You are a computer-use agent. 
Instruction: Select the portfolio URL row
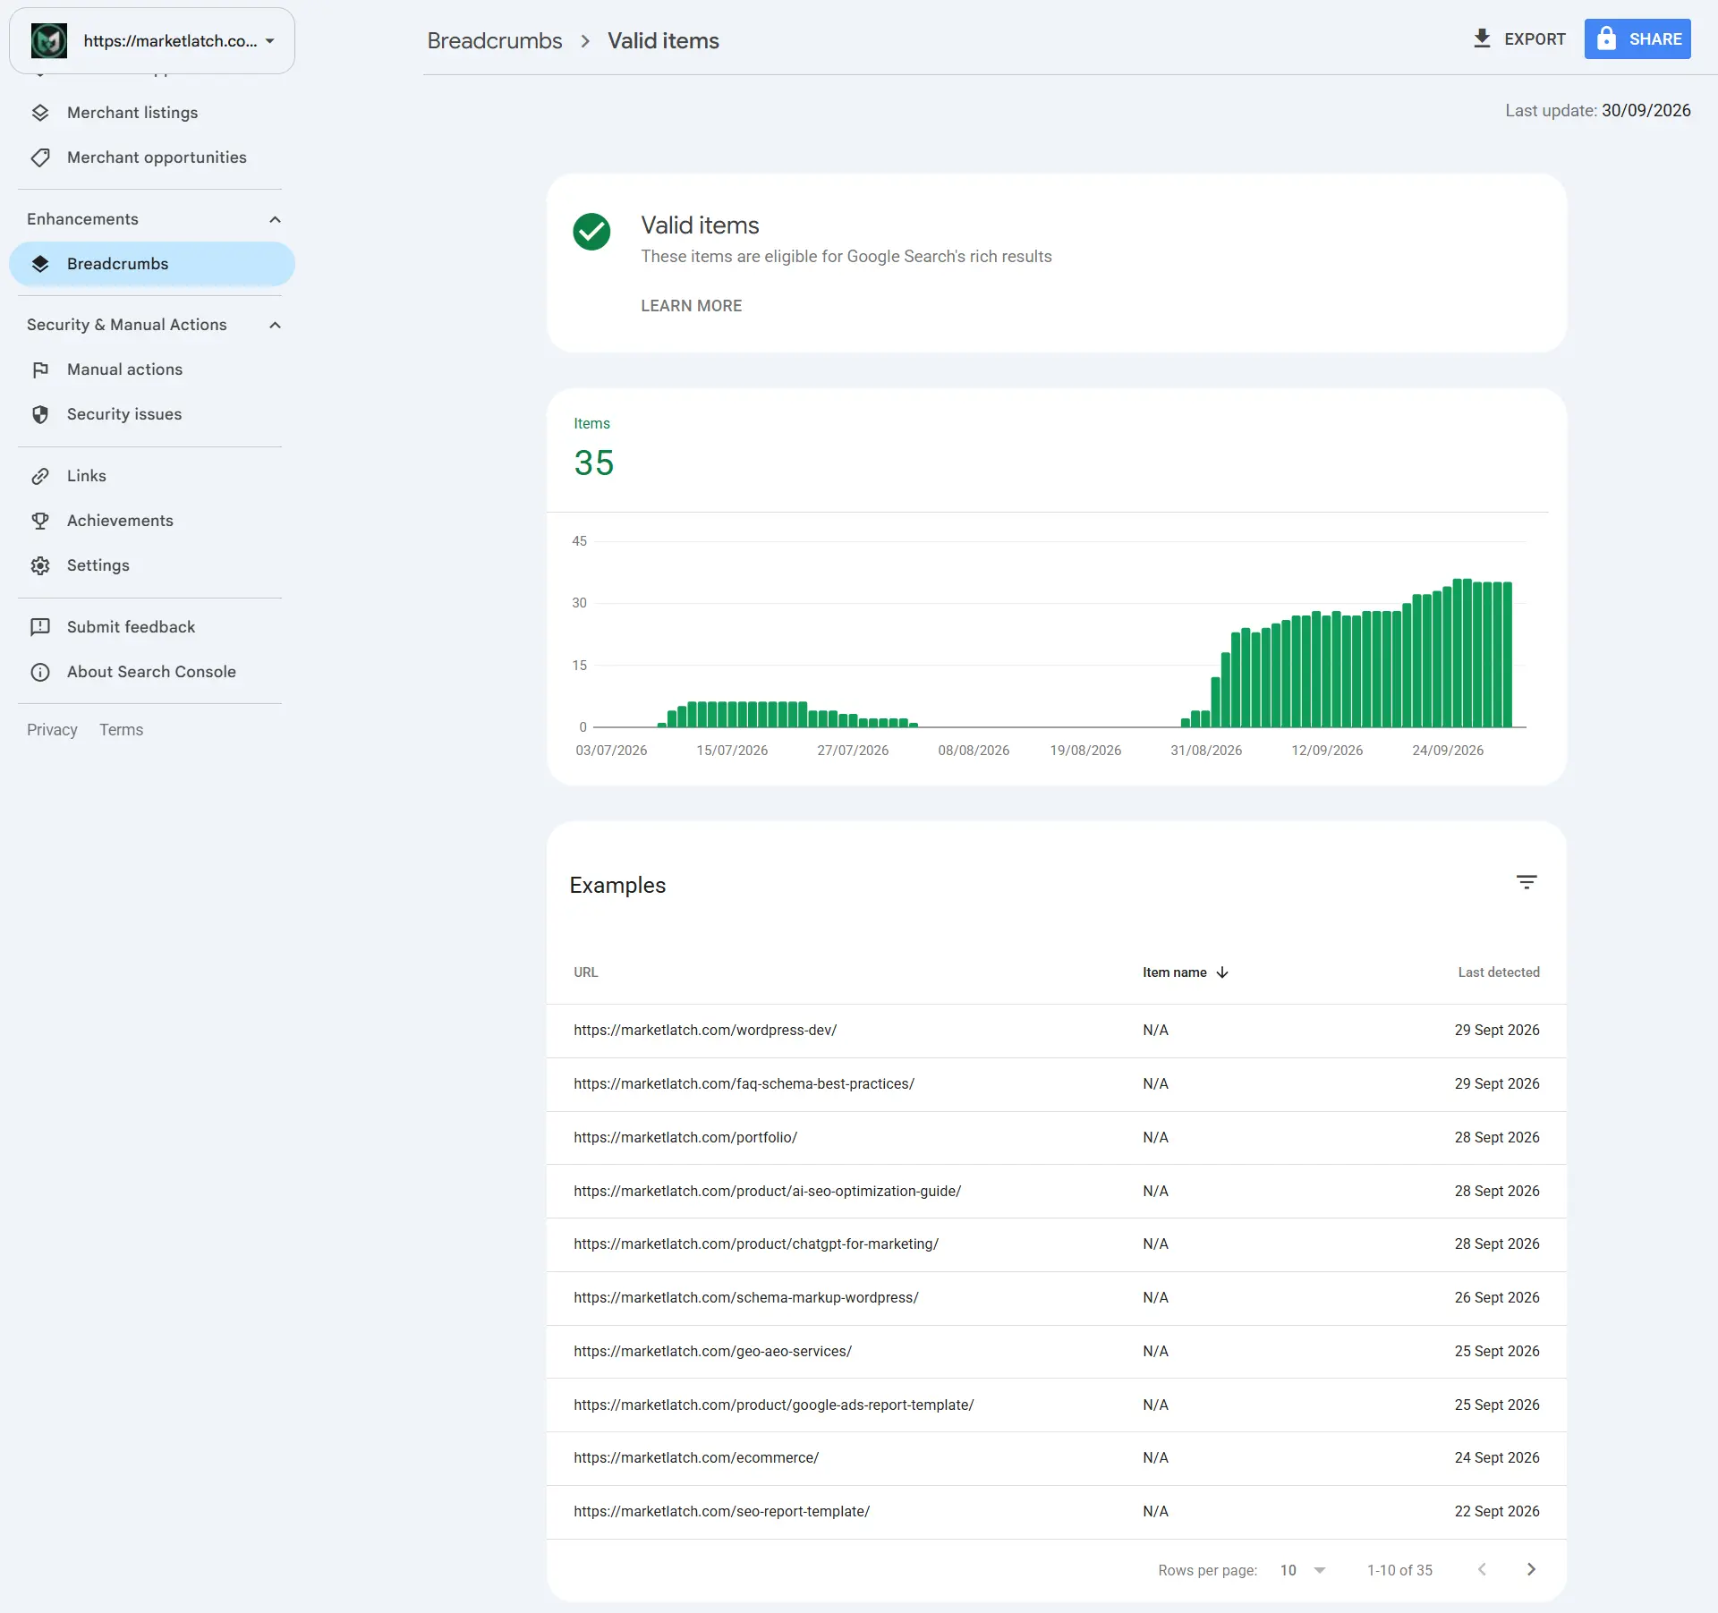point(1056,1138)
